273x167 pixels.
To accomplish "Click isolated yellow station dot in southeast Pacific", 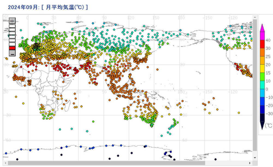I will (239, 113).
